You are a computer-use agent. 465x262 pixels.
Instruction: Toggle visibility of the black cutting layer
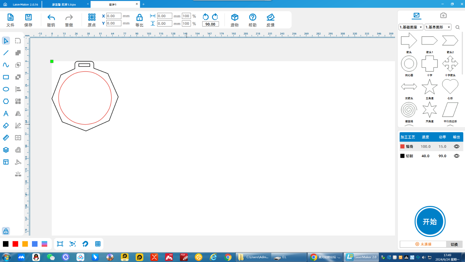click(x=456, y=156)
